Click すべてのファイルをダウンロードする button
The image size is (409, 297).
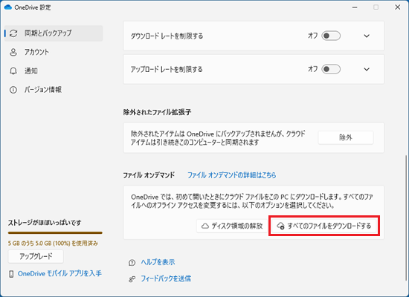click(x=324, y=226)
